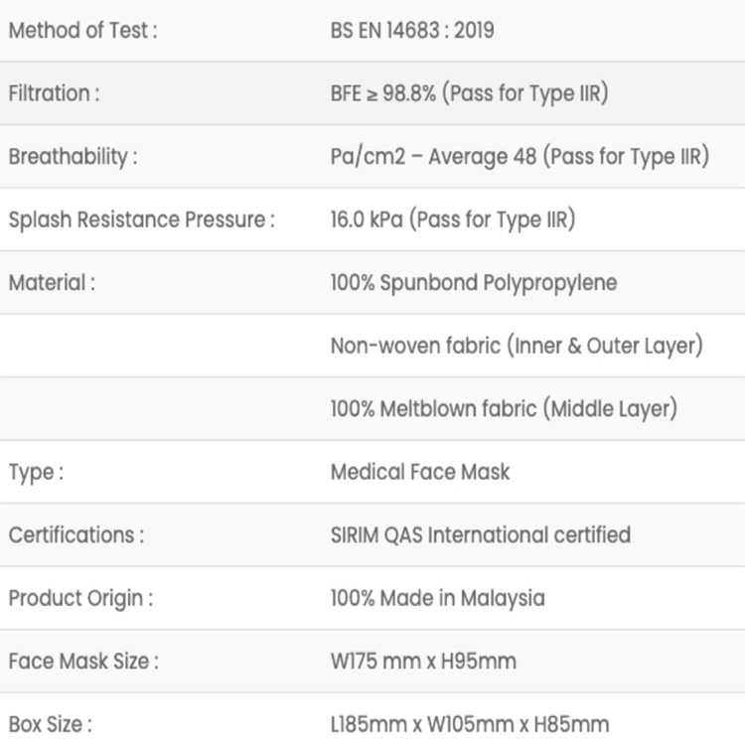Click the Non-woven fabric inner and outer layer text
745x745 pixels.
coord(517,346)
